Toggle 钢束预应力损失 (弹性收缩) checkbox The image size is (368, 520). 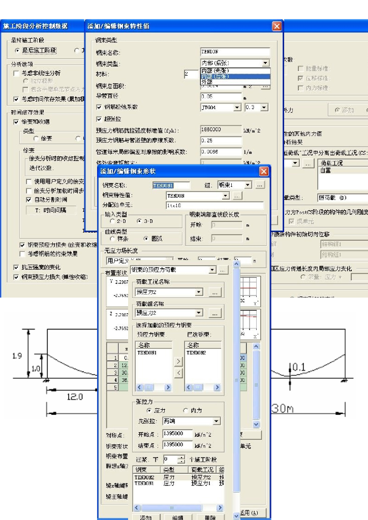[16, 277]
